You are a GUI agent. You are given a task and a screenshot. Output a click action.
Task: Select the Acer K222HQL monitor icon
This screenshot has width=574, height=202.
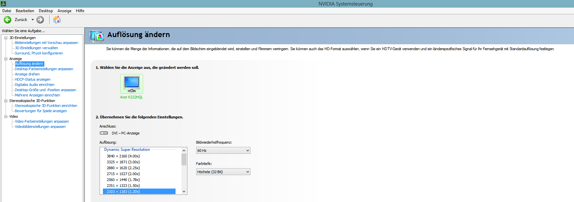[132, 84]
